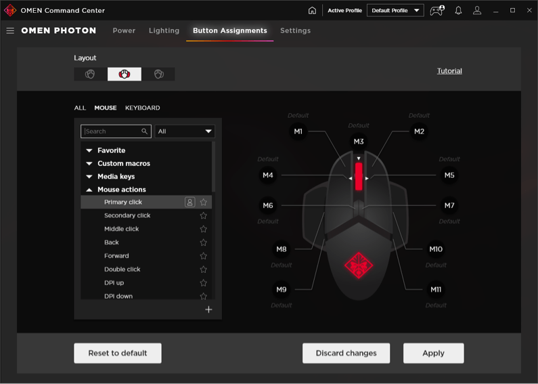Click the action Search field
This screenshot has width=538, height=384.
point(112,131)
